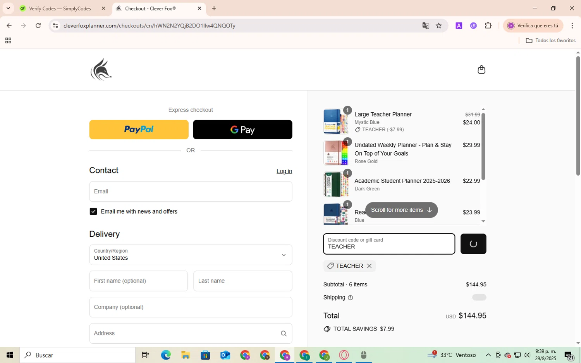Uncheck Email me with news and offers
Viewport: 581px width, 363px height.
[x=93, y=211]
